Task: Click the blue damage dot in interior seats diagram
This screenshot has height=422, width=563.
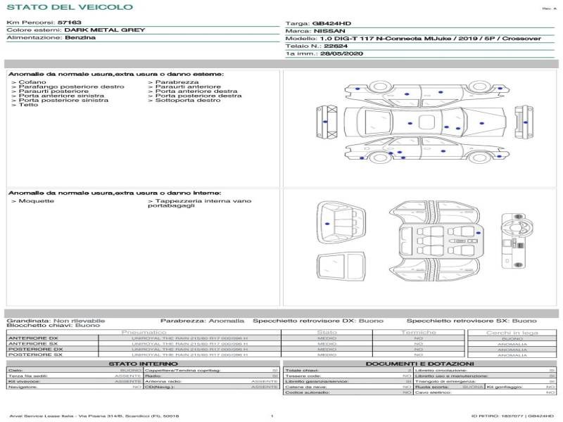Action: tap(478, 233)
